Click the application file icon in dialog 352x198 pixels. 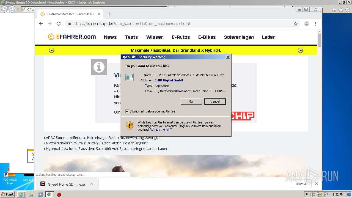(130, 78)
